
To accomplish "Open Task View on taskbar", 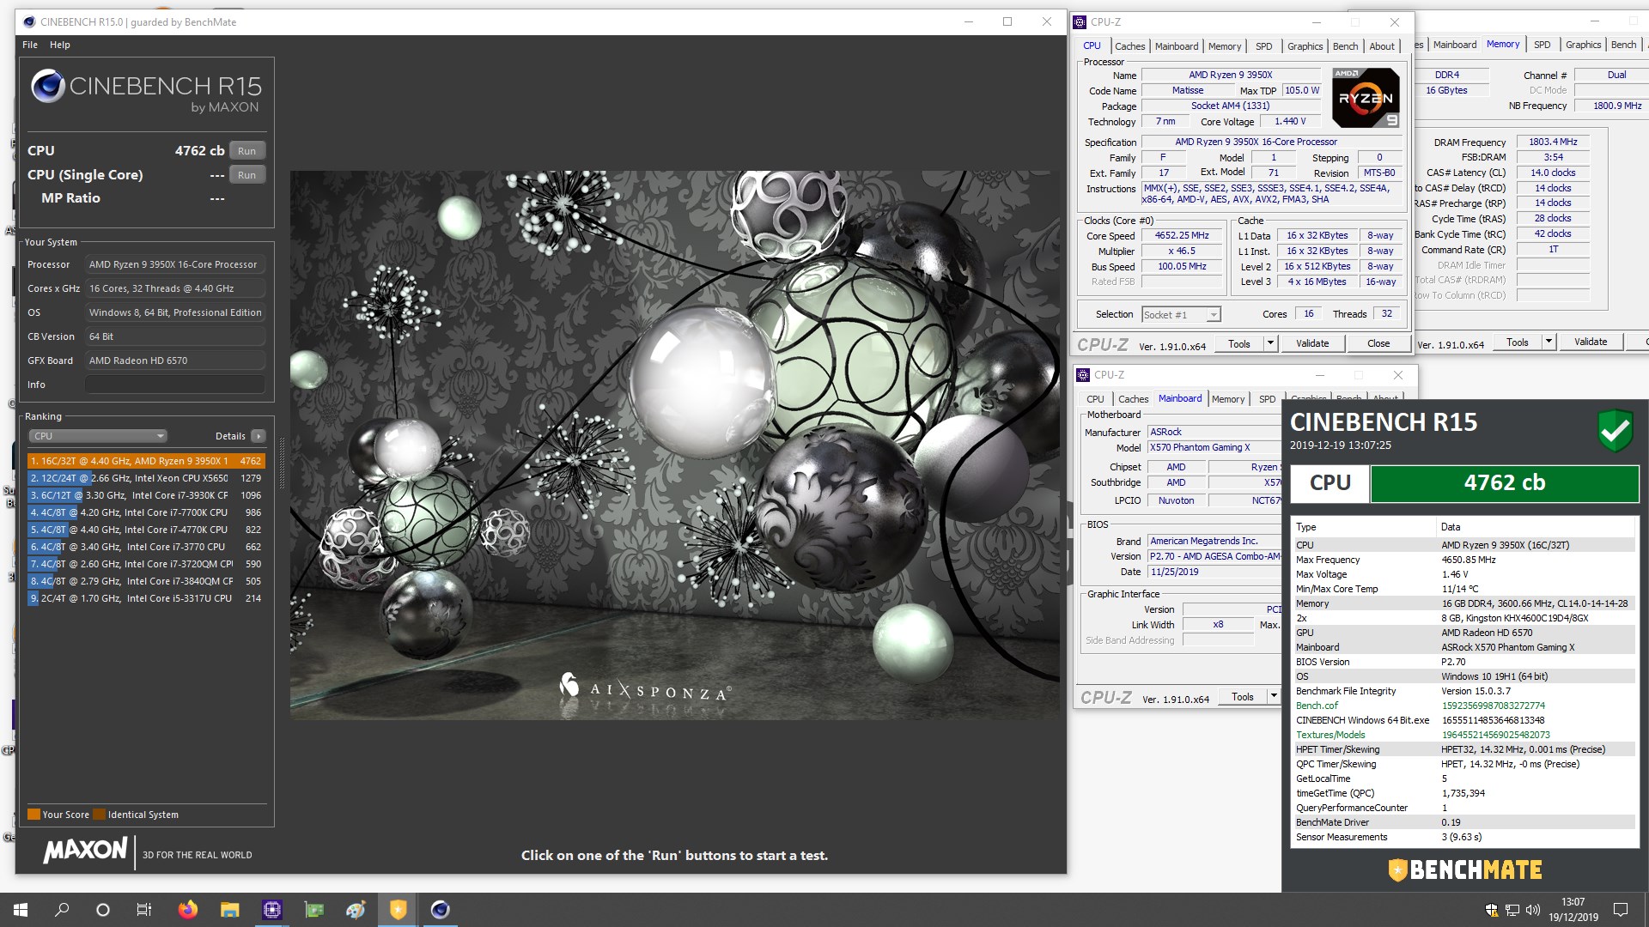I will [144, 910].
